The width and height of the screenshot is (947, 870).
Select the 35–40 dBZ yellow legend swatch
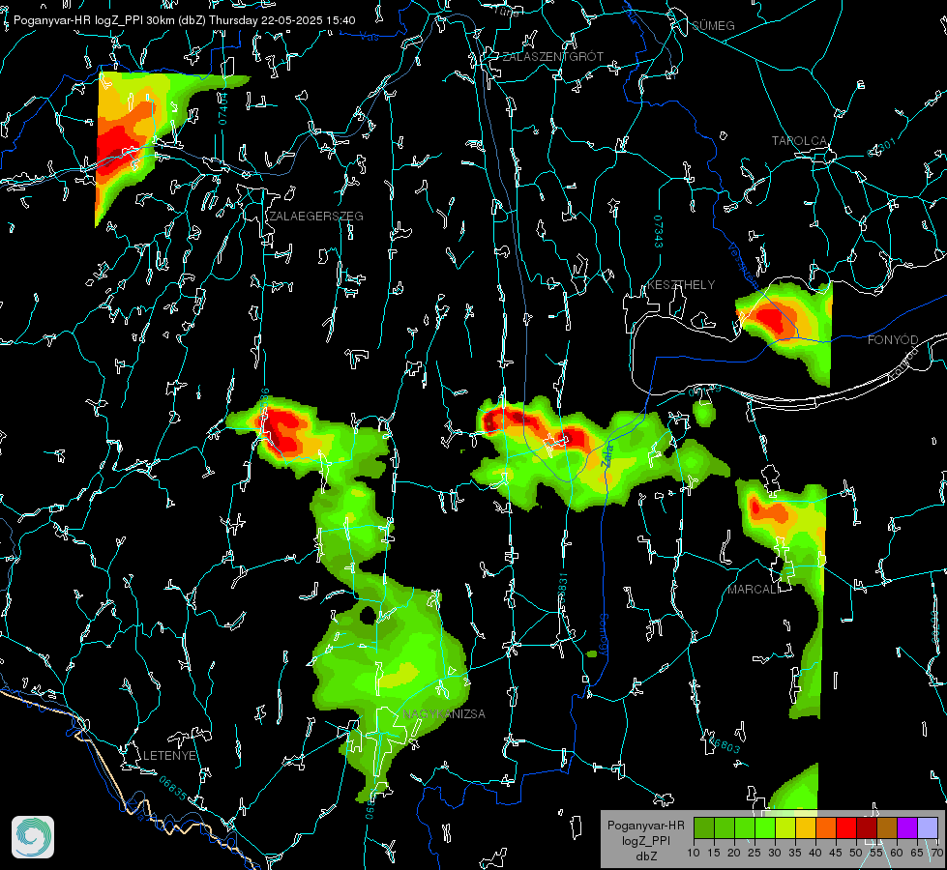tap(806, 827)
